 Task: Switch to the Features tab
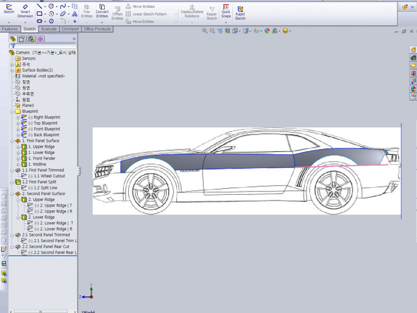tap(10, 29)
